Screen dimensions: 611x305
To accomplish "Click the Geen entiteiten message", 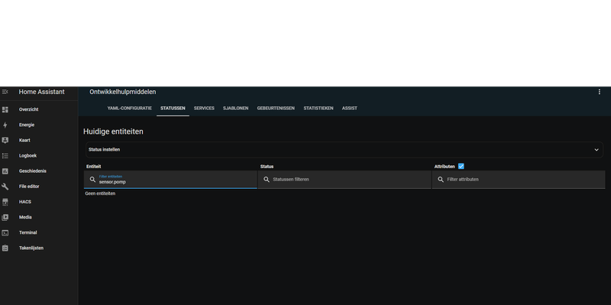I will coord(100,193).
